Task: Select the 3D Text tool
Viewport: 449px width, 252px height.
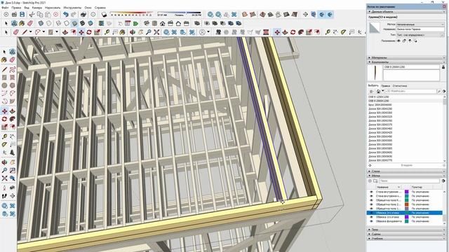Action: click(x=13, y=153)
